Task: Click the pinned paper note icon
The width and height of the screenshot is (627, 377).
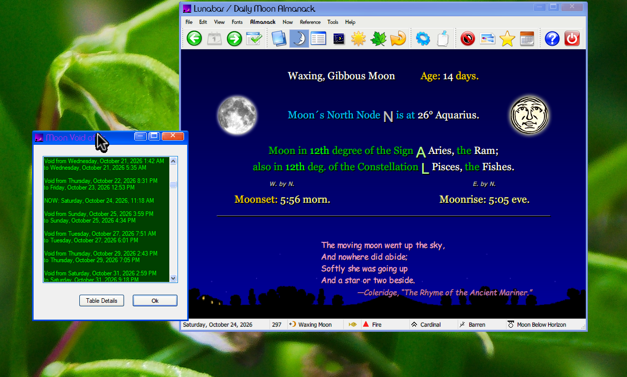Action: [443, 39]
